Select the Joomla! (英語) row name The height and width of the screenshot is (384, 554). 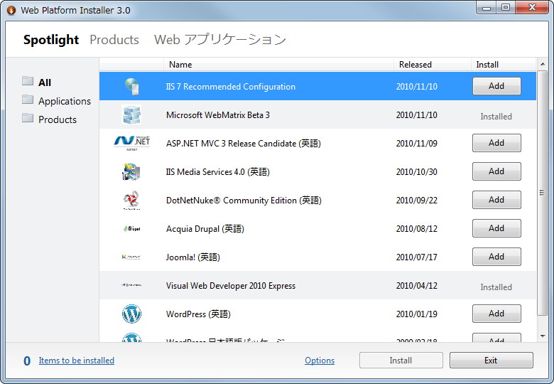click(x=193, y=257)
